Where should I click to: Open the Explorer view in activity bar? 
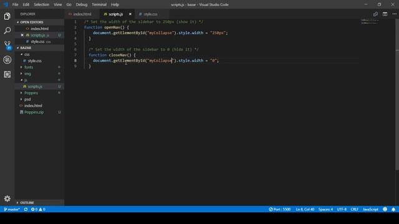click(7, 16)
